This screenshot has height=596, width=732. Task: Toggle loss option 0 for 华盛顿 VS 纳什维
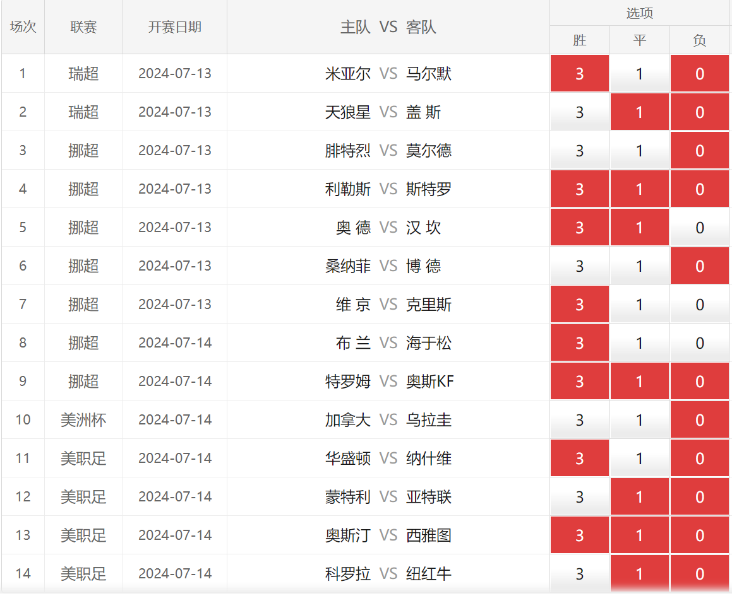(x=699, y=458)
